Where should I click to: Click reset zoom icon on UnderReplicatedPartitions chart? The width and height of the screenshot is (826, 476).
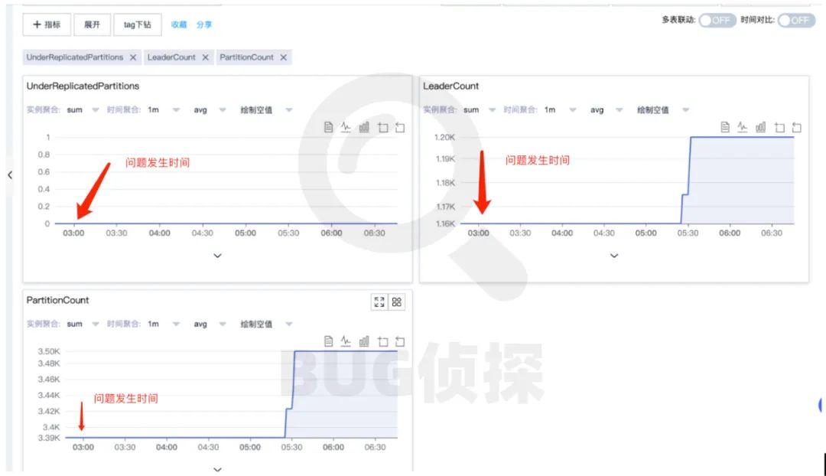[x=401, y=128]
